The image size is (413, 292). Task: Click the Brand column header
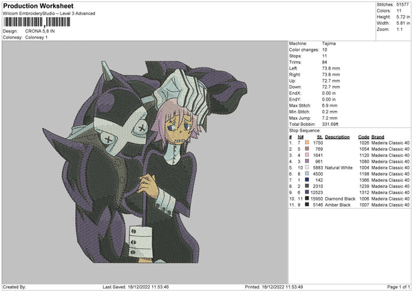pyautogui.click(x=378, y=137)
